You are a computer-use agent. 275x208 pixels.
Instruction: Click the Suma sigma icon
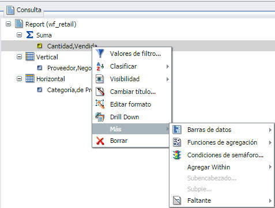[29, 35]
